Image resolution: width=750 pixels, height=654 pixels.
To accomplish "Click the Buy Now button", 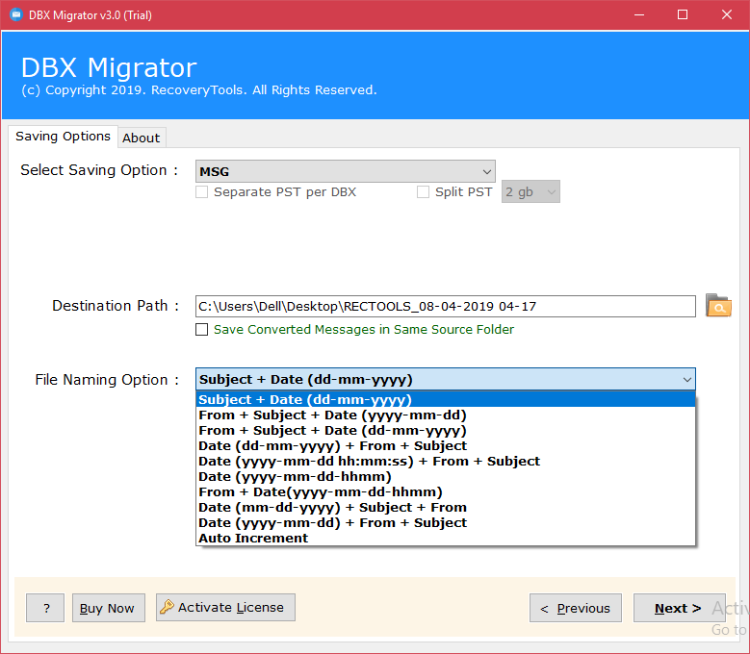I will (108, 608).
